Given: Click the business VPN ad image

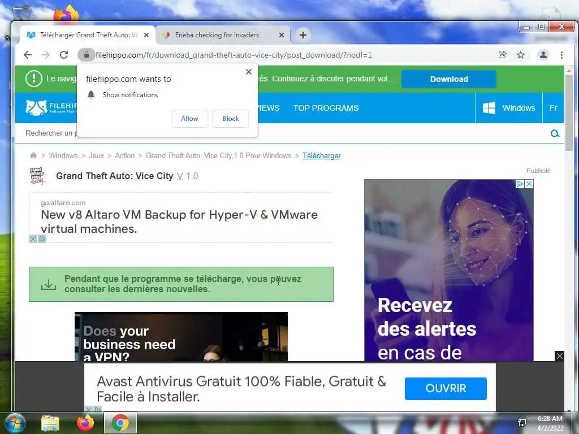Looking at the screenshot, I should pyautogui.click(x=181, y=337).
